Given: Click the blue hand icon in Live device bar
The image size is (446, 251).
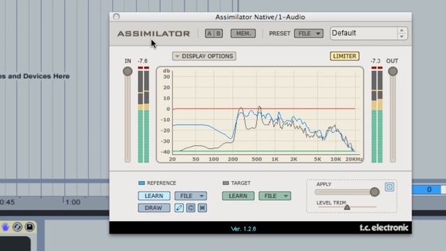Looking at the screenshot, I should tap(6, 227).
